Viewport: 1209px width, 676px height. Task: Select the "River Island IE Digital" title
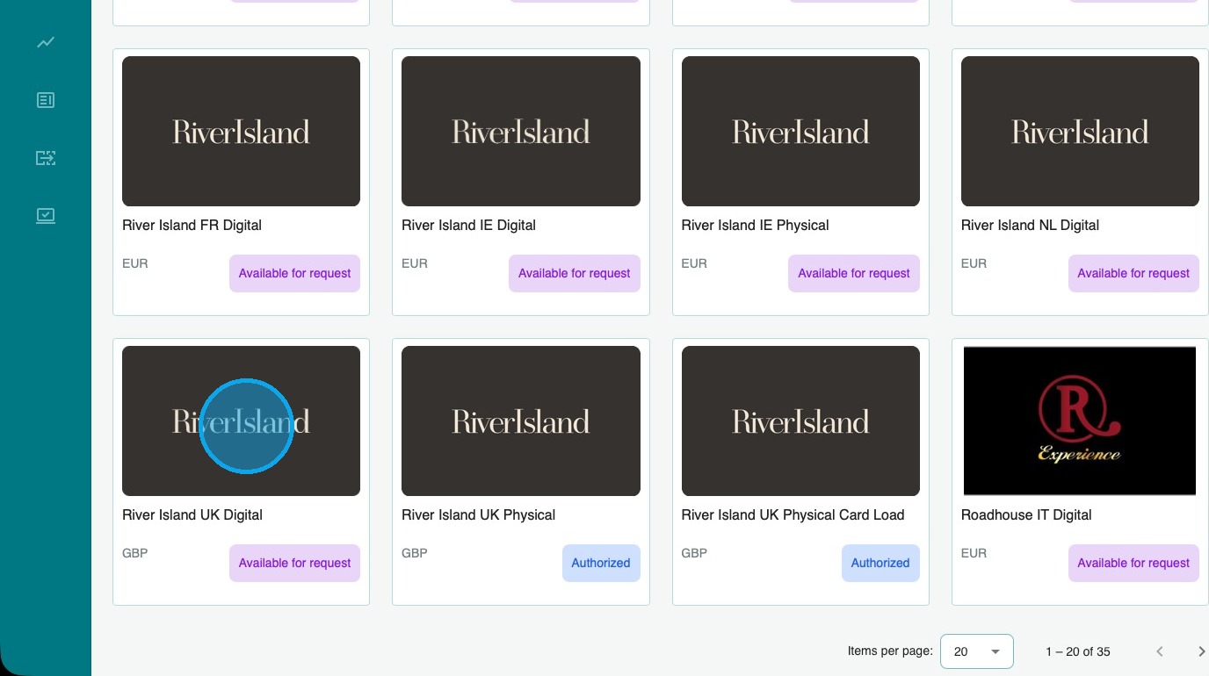tap(469, 225)
